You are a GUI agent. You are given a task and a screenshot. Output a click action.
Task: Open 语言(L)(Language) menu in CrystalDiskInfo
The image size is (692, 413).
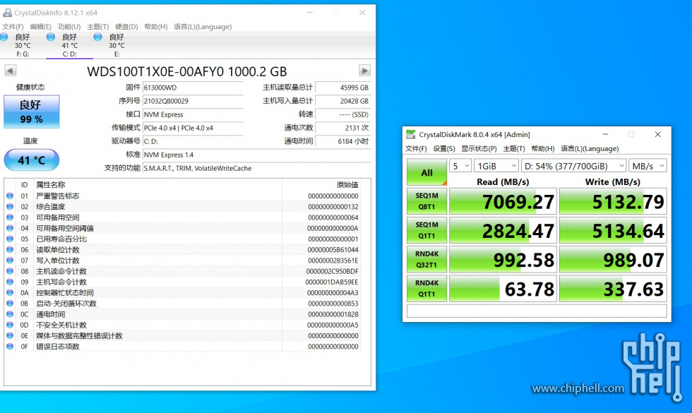(203, 27)
